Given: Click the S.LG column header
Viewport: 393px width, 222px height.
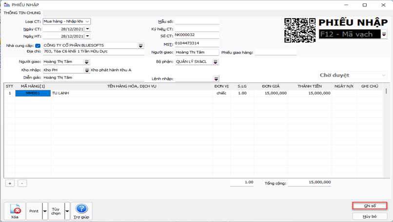Looking at the screenshot, I should pos(242,86).
